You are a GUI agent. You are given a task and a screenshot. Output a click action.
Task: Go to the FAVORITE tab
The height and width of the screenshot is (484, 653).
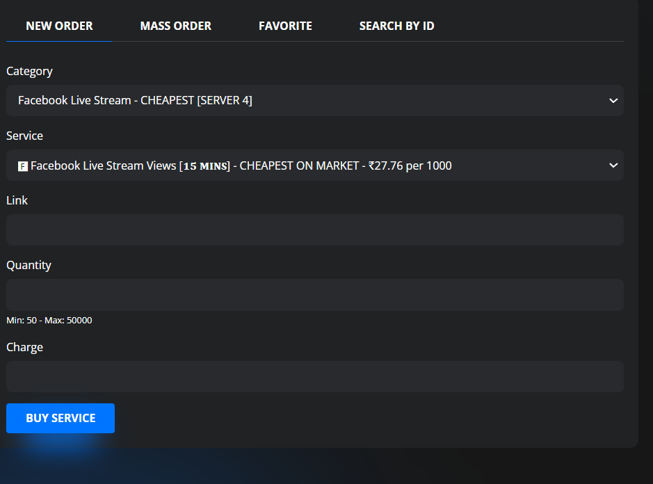coord(285,26)
